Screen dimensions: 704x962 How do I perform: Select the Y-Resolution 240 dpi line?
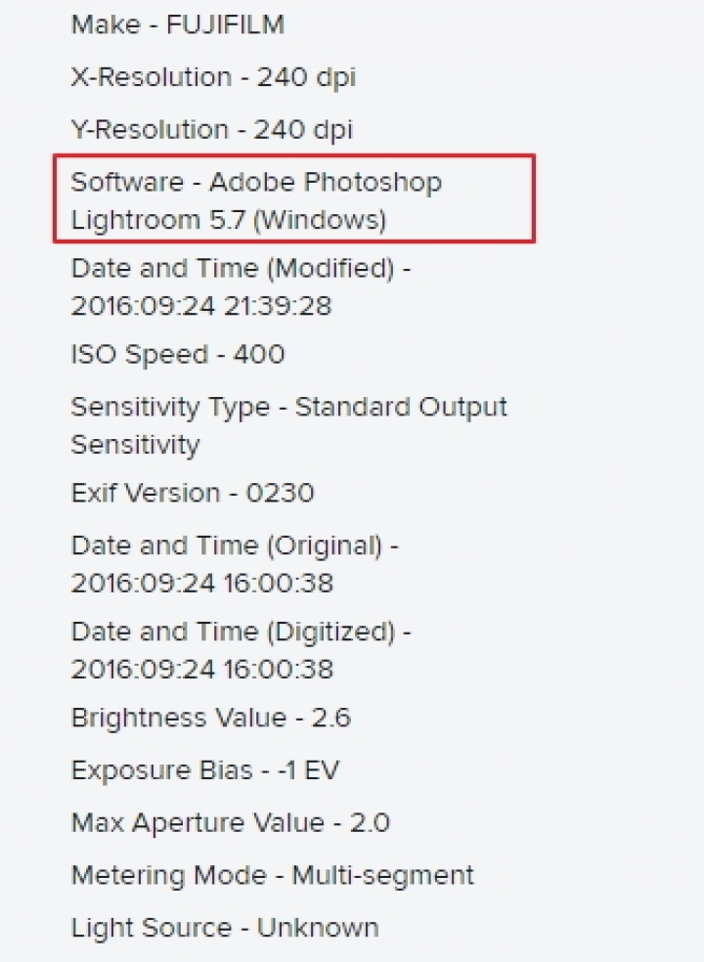(x=212, y=130)
